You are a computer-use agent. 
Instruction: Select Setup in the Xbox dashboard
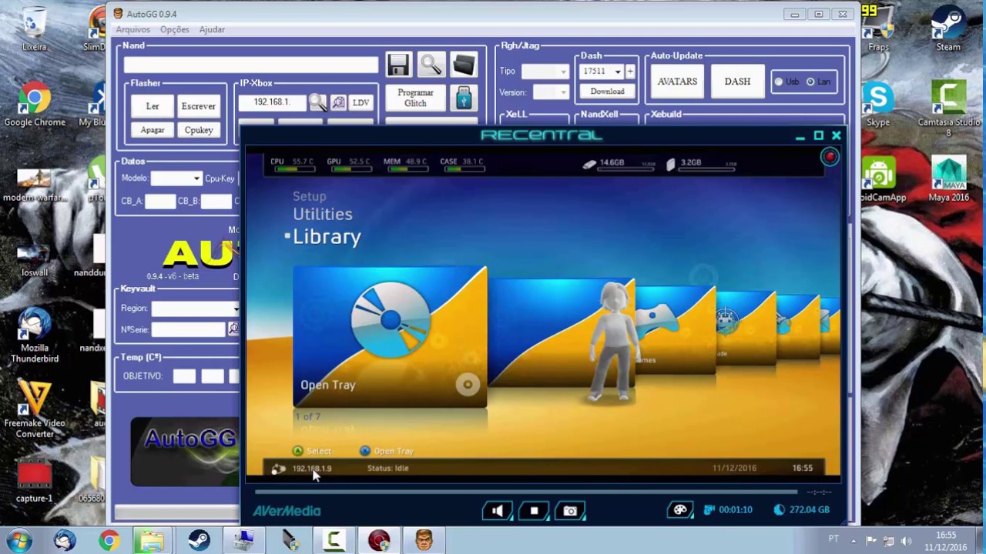(x=309, y=196)
